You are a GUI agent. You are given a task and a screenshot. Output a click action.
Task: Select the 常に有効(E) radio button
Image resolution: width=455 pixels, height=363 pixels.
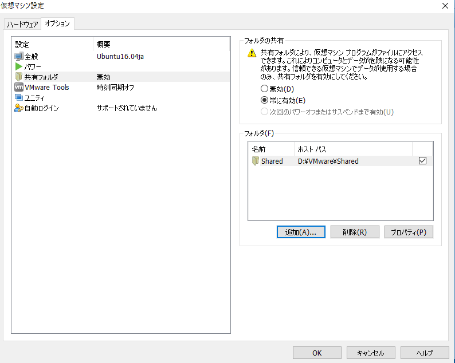(264, 100)
